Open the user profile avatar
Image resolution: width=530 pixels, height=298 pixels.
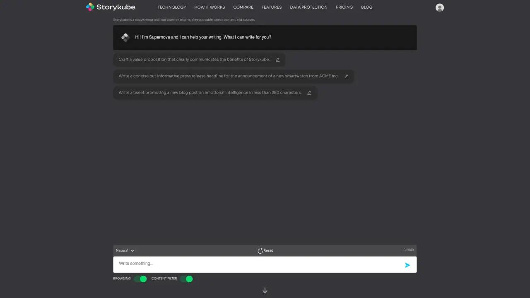440,7
